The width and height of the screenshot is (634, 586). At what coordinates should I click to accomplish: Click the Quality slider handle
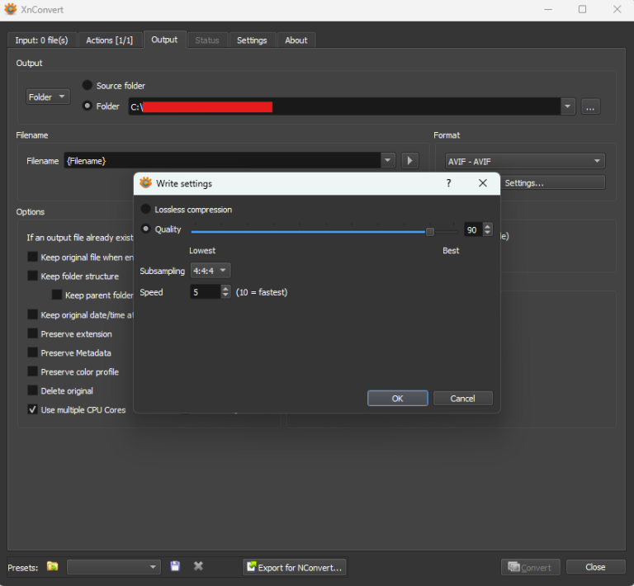coord(430,232)
